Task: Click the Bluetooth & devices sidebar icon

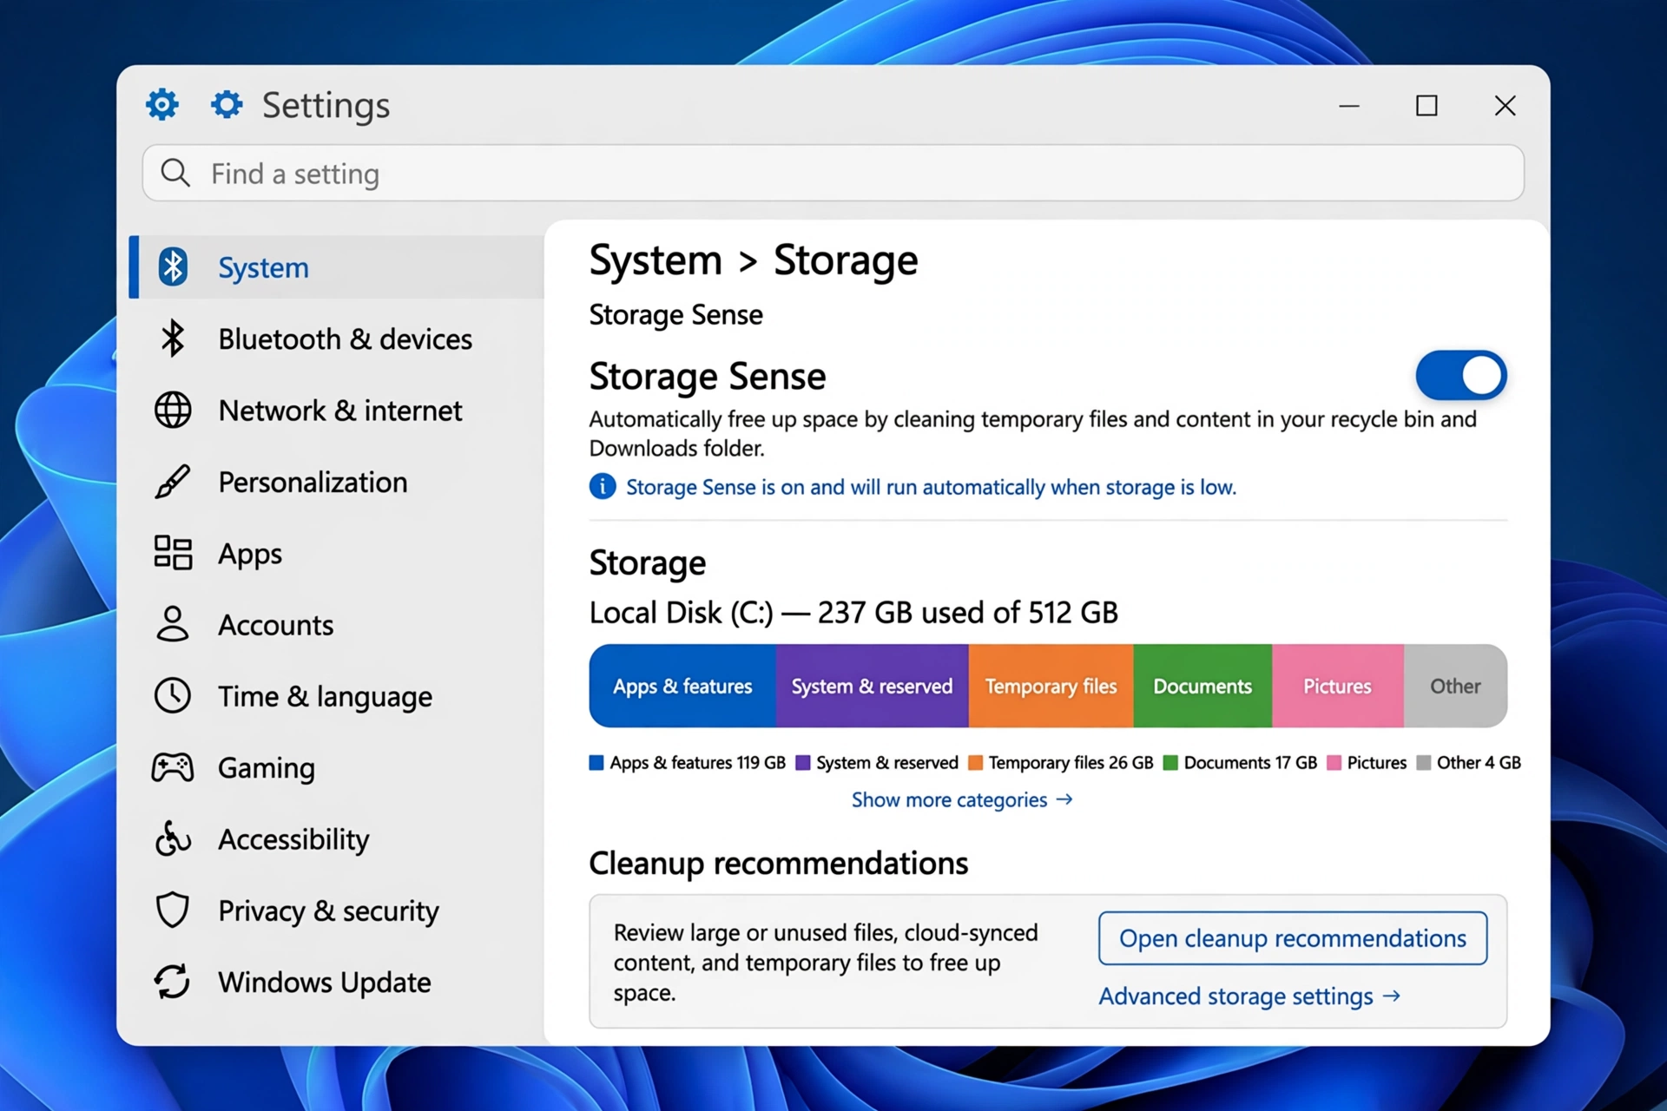Action: pyautogui.click(x=173, y=339)
